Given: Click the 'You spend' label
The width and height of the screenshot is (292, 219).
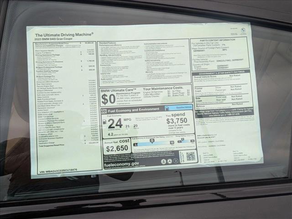Looking at the screenshot, I should tap(175, 115).
